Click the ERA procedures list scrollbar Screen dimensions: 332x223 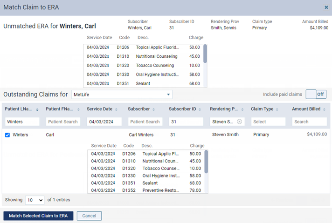click(x=205, y=54)
